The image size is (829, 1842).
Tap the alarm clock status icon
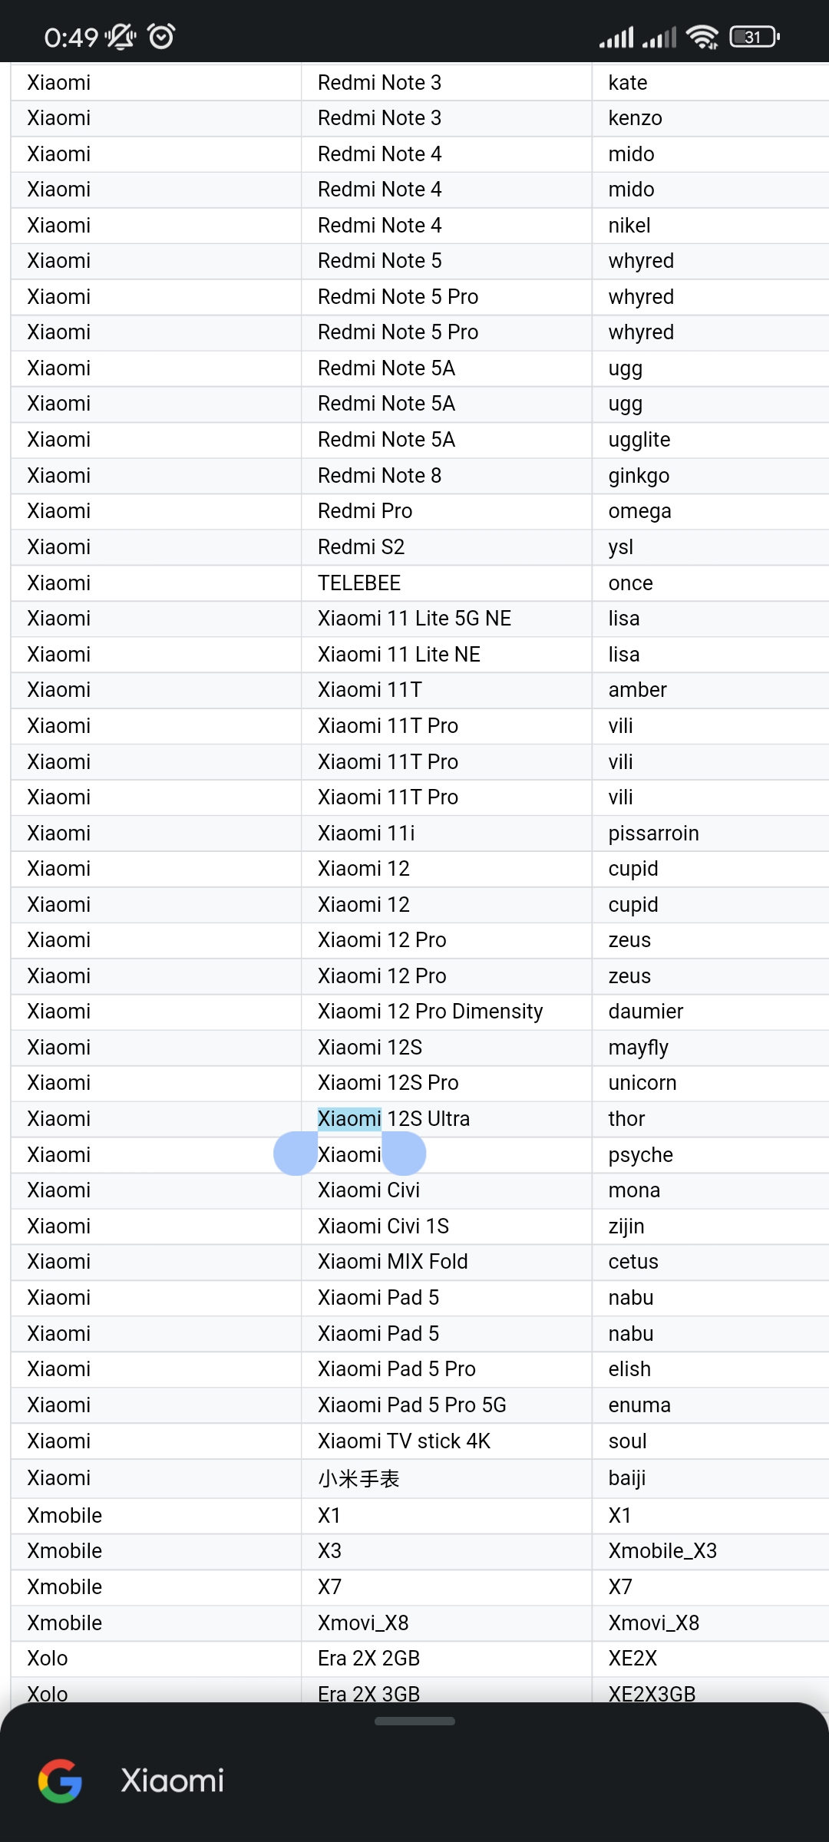[161, 36]
